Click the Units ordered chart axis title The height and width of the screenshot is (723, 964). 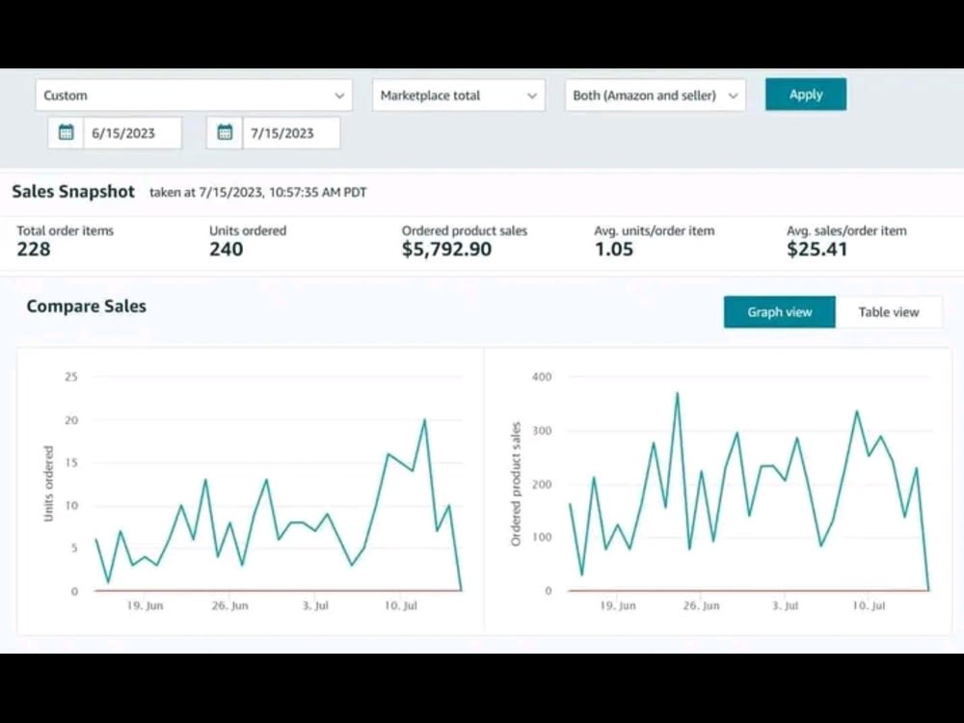click(x=48, y=485)
